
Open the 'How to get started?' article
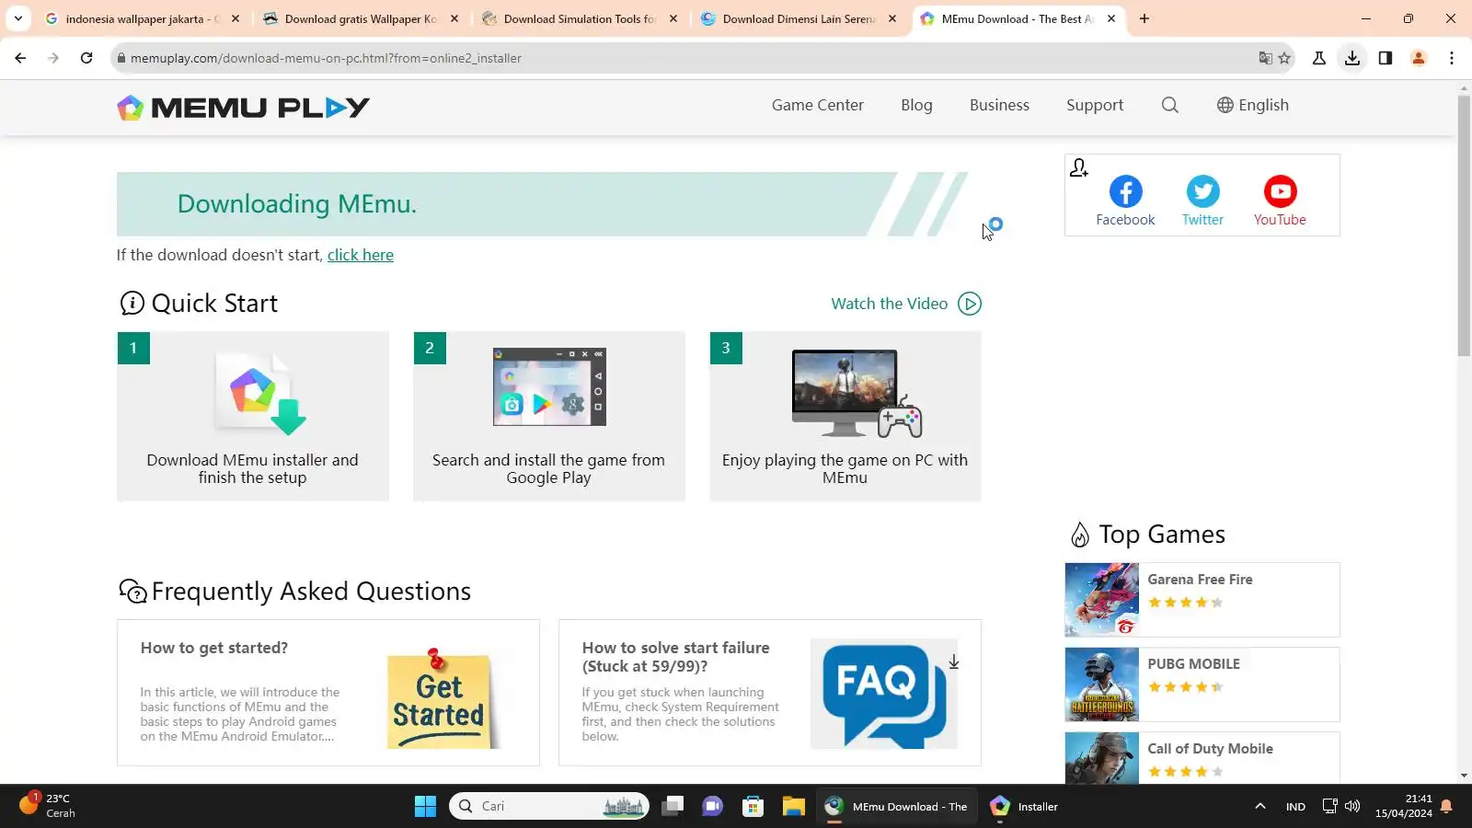(x=328, y=693)
